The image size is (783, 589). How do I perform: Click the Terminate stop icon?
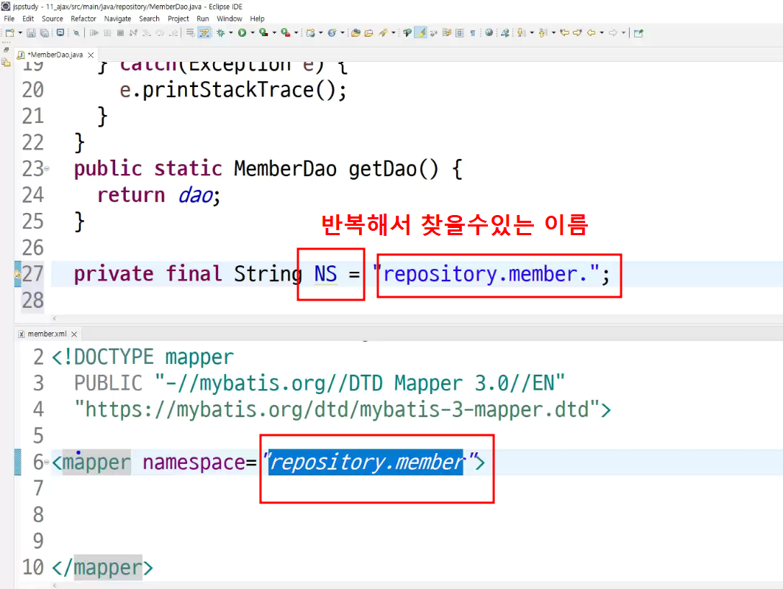120,33
